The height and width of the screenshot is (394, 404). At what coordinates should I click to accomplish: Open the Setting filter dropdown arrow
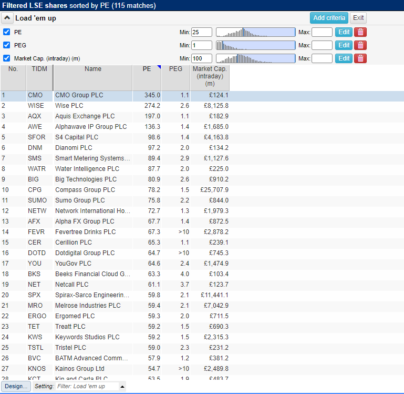pos(122,387)
